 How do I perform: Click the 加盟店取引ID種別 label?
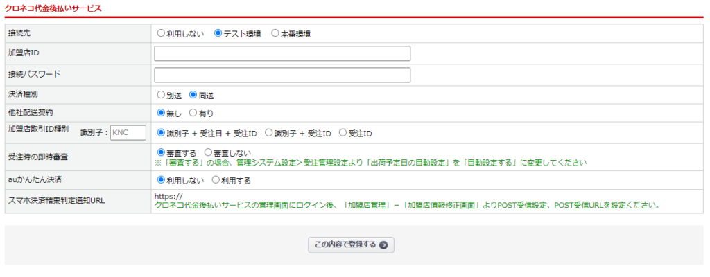[x=39, y=129]
